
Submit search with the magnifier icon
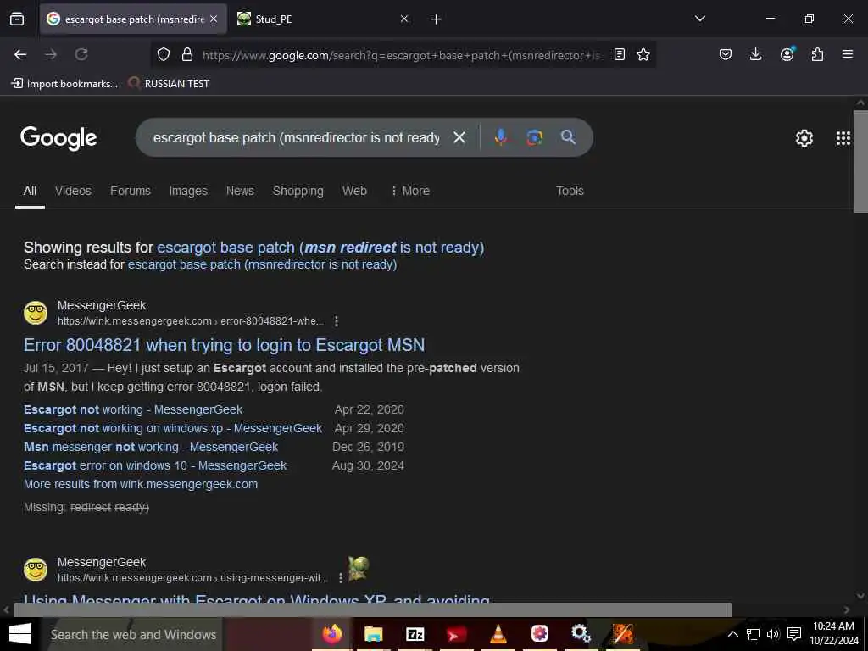568,137
